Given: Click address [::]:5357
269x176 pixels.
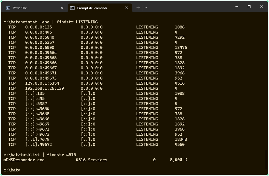Looking at the screenshot, I should click(x=36, y=104).
